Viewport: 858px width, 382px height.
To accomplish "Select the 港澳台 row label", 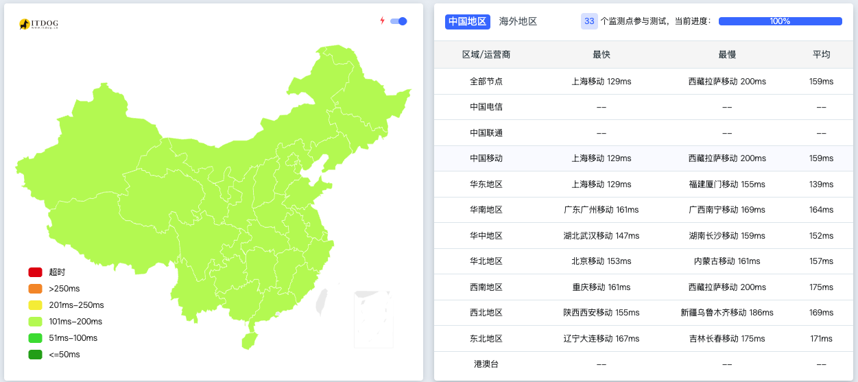I will point(486,364).
